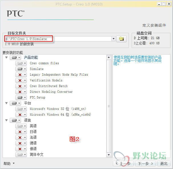Select the 英语 language label
173x169 pixels.
pos(33,126)
